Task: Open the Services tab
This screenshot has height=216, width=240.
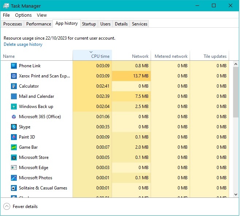Action: pyautogui.click(x=140, y=24)
